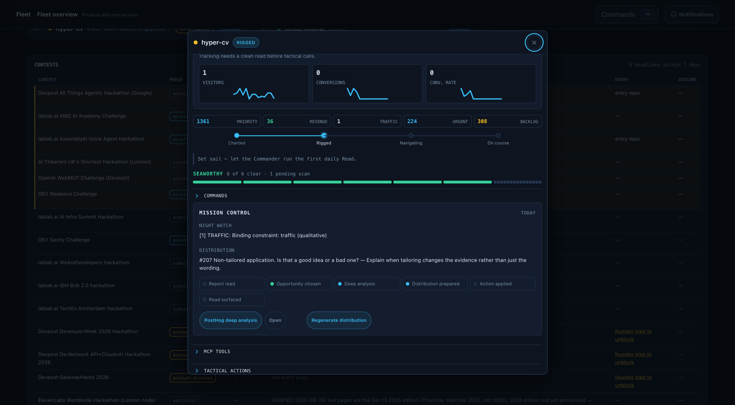735x405 pixels.
Task: Click the OUTCOME column header
Action: [x=687, y=79]
